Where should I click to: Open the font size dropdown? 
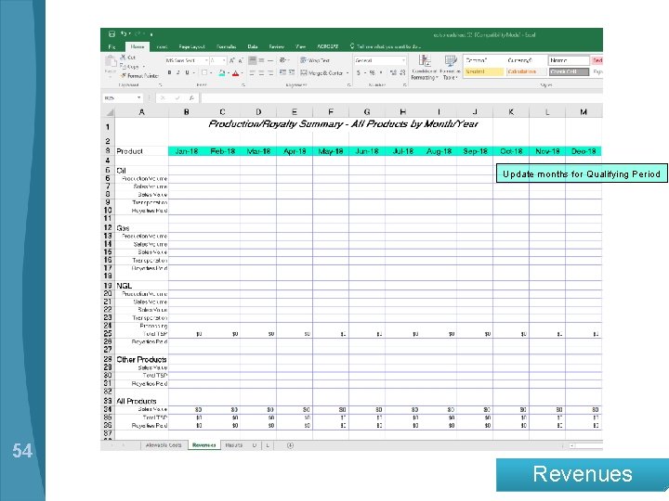tap(224, 60)
